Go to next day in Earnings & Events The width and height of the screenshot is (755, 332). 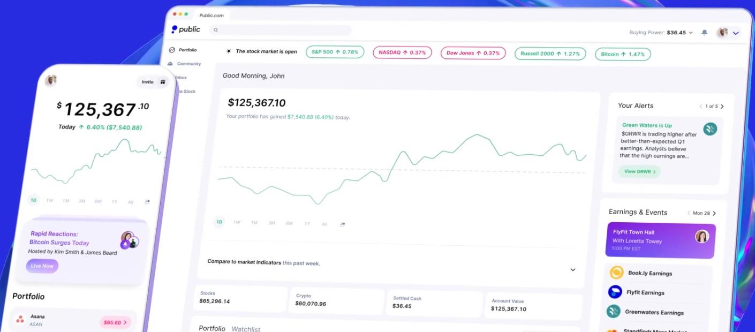[x=714, y=213]
